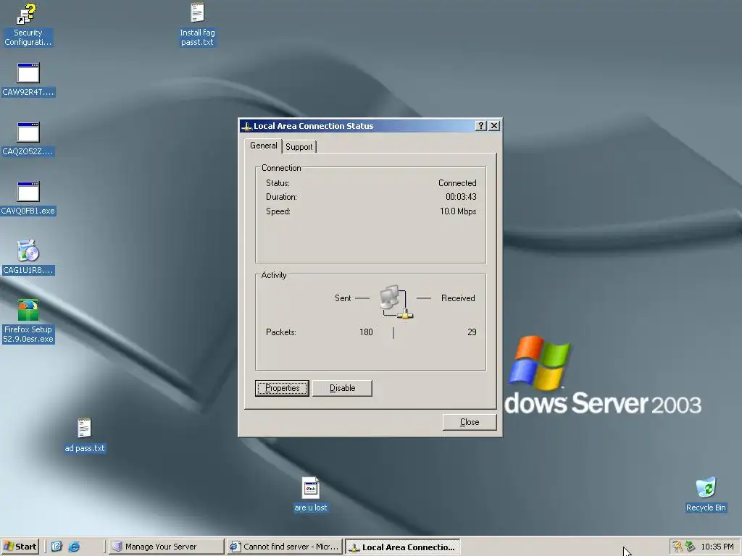Switch to Cannot find server browser window
Image resolution: width=742 pixels, height=556 pixels.
point(284,547)
